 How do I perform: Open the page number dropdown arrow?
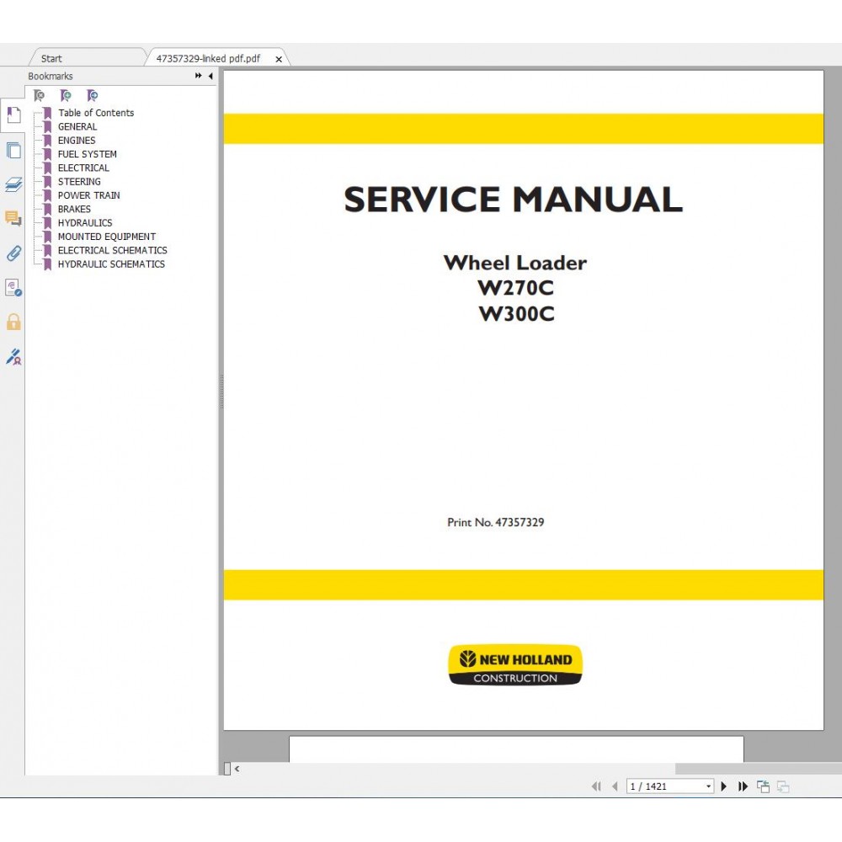709,786
